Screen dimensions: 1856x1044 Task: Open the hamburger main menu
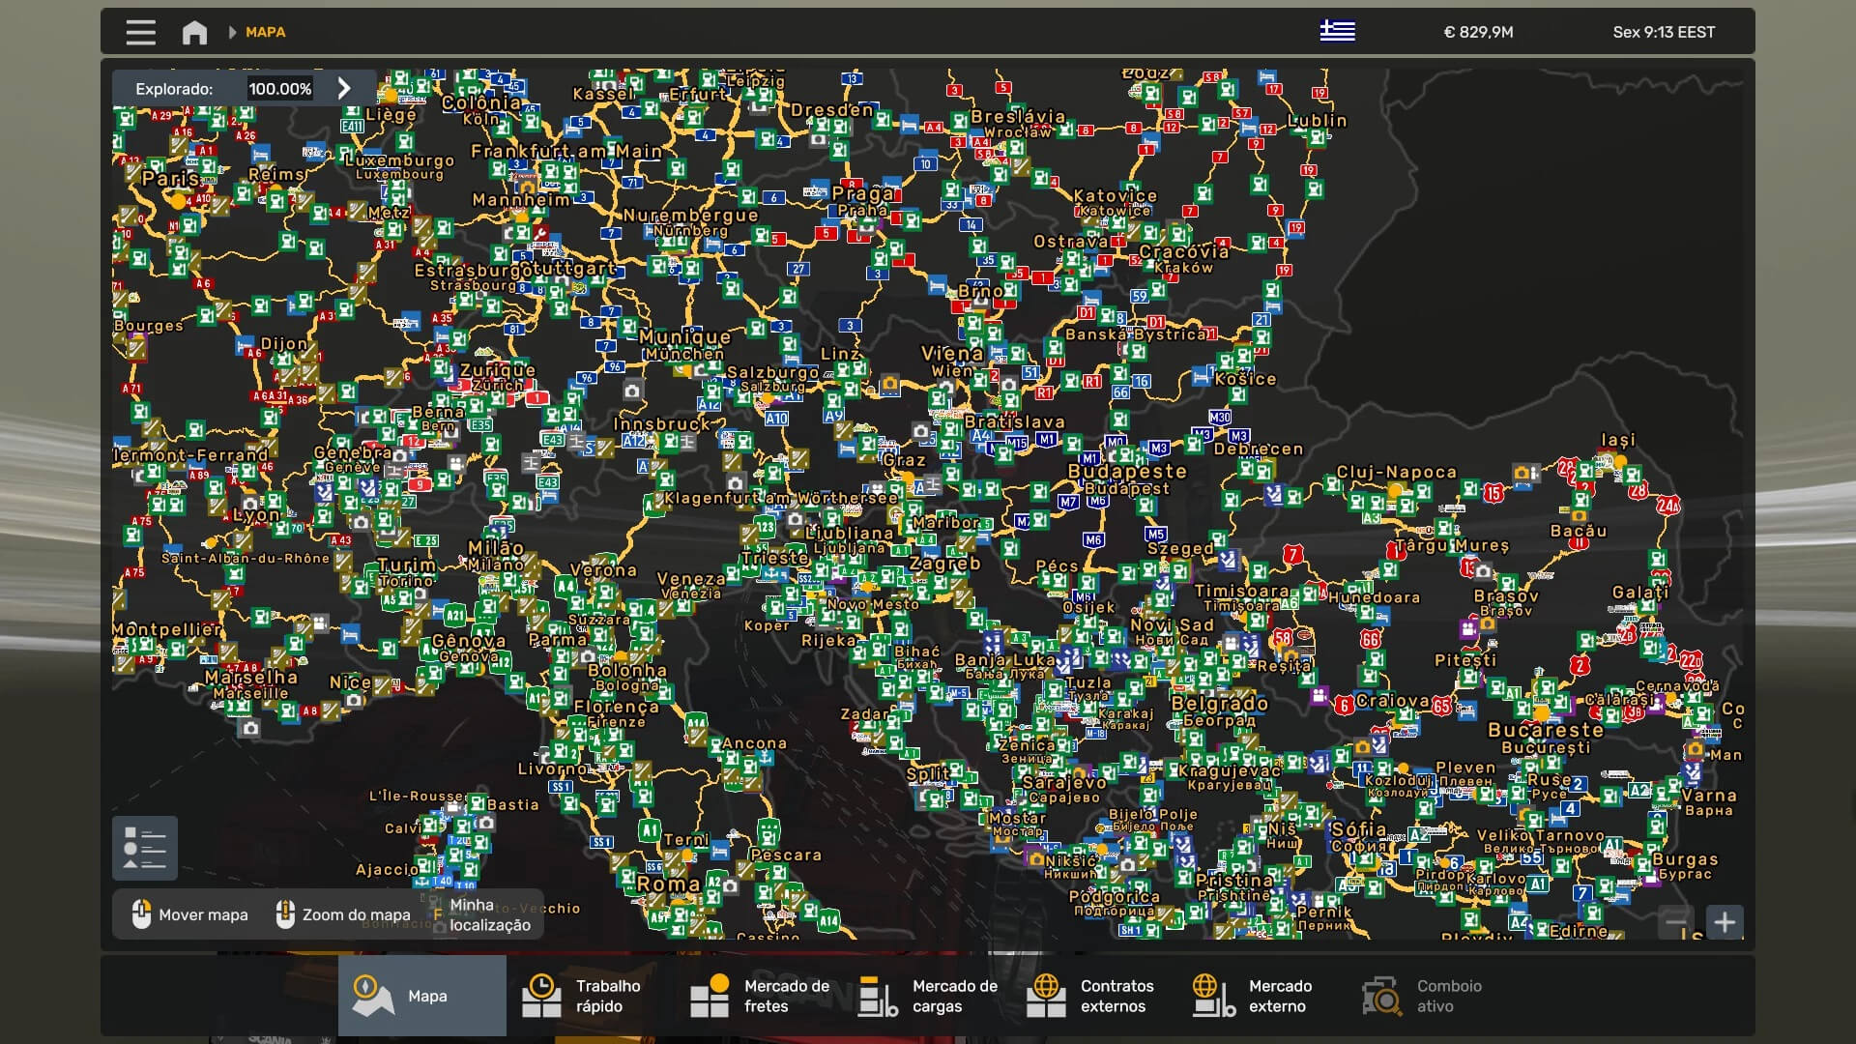(140, 32)
